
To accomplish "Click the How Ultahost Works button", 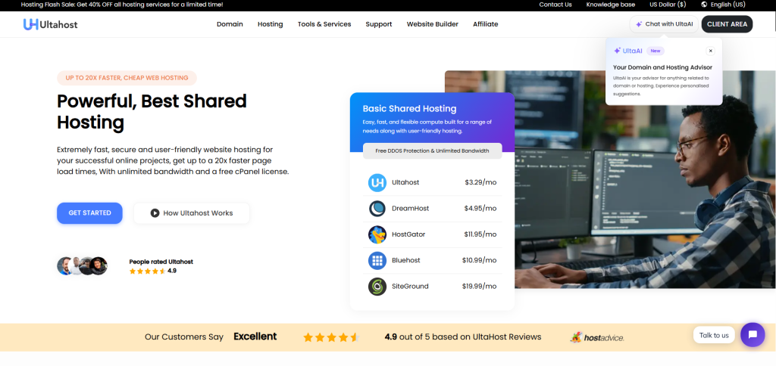I will click(x=192, y=213).
